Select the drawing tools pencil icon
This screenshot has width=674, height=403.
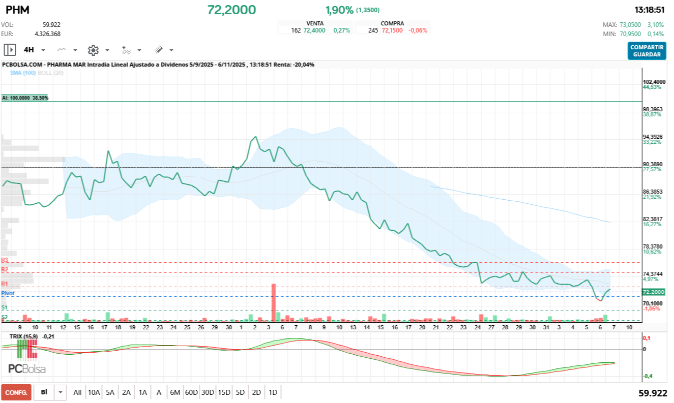[x=159, y=49]
